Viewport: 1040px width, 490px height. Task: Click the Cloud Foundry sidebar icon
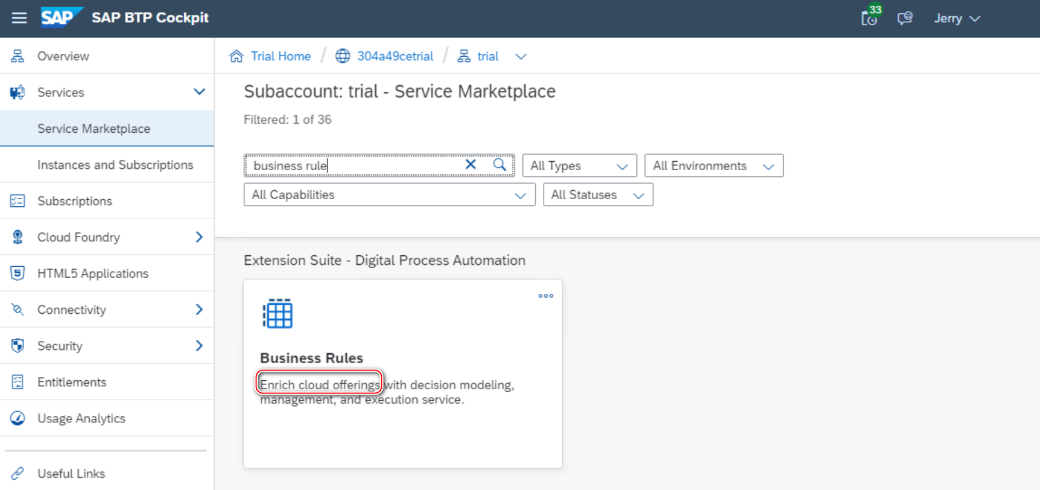click(x=17, y=237)
